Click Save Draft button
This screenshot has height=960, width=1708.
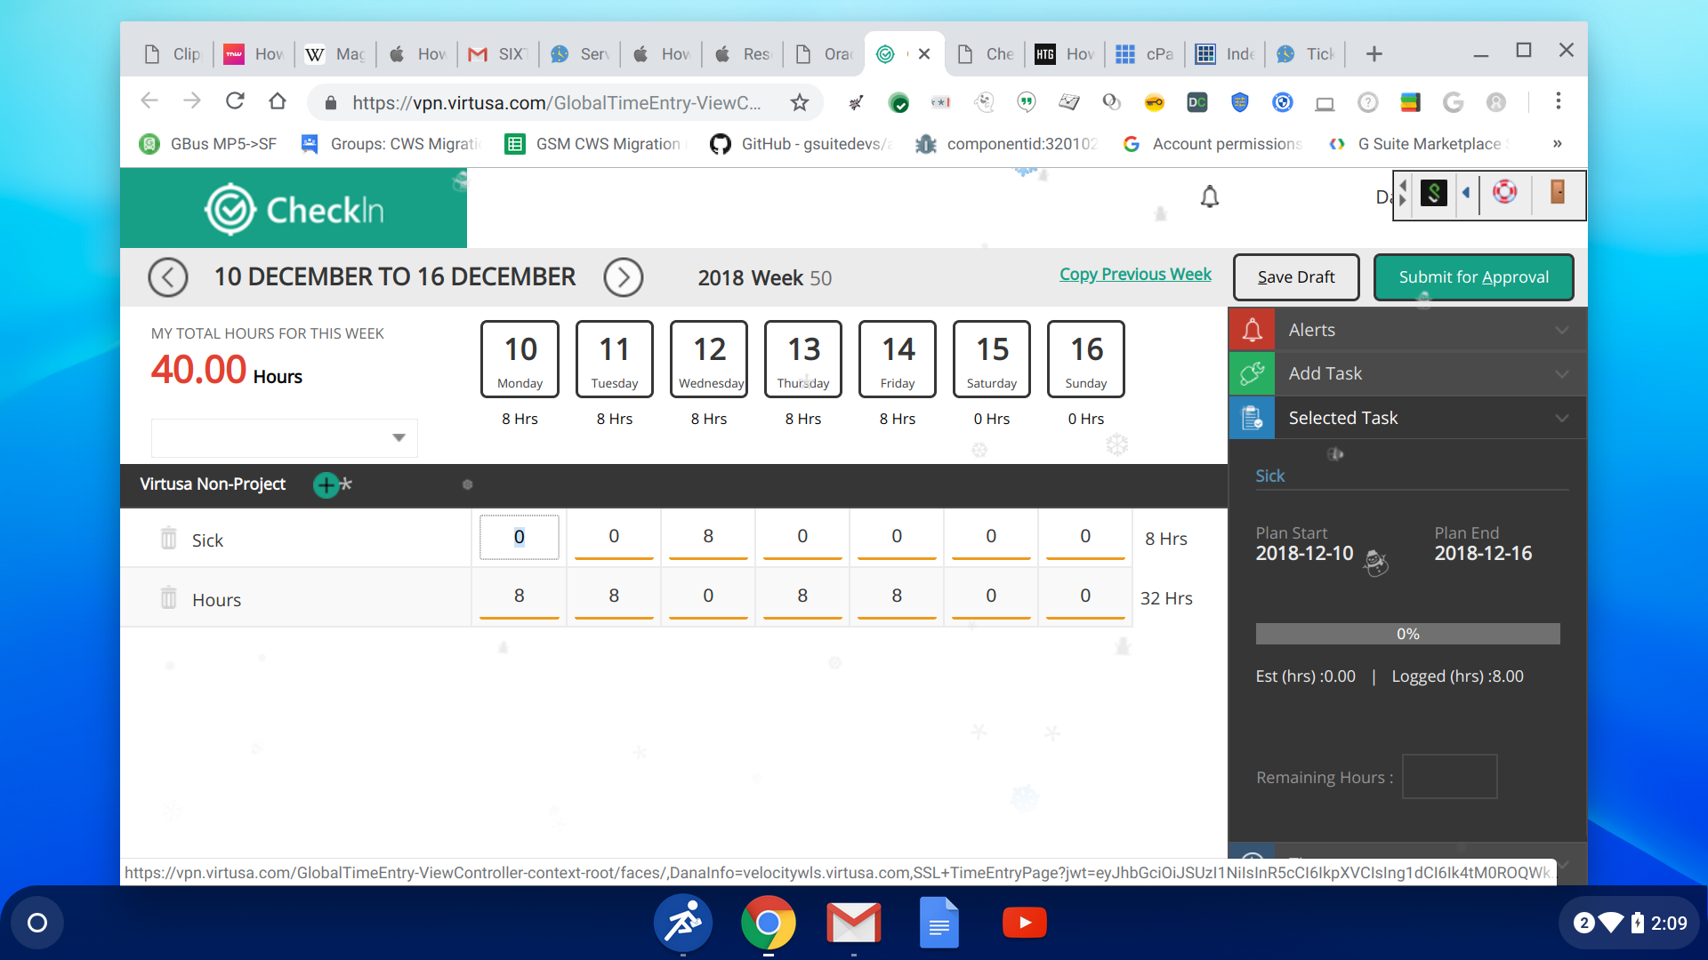pyautogui.click(x=1295, y=277)
